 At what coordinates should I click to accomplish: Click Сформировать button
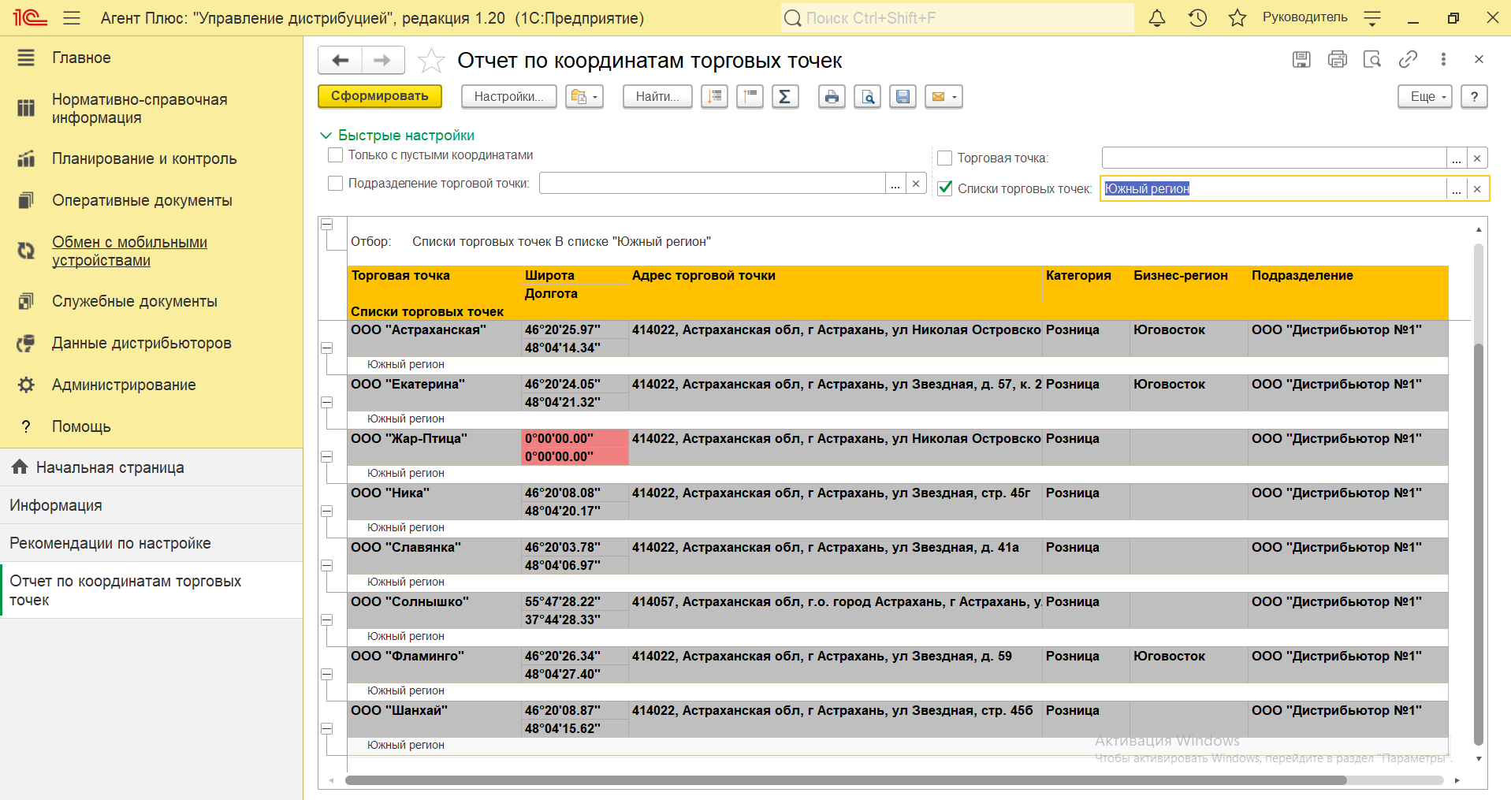tap(380, 96)
